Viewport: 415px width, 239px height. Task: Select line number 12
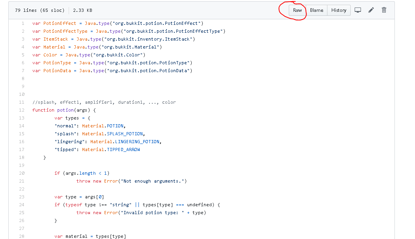click(x=22, y=110)
